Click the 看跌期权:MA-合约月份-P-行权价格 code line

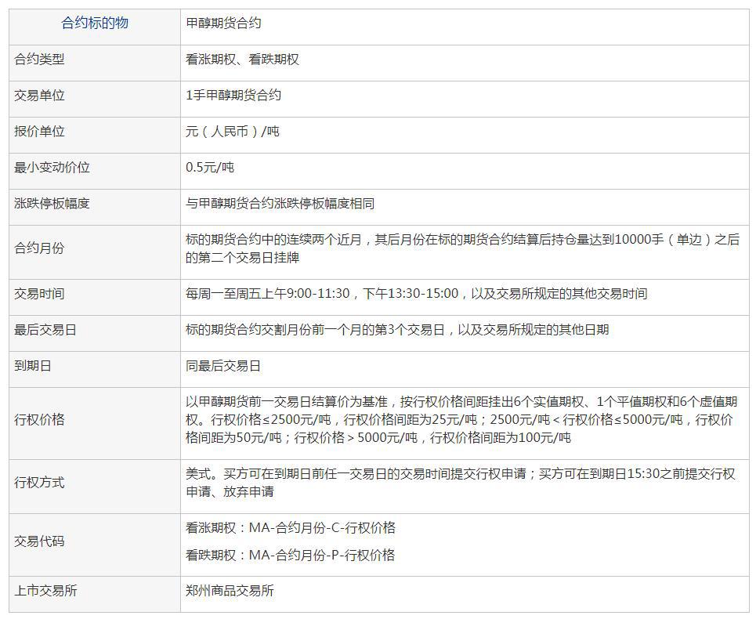[290, 556]
